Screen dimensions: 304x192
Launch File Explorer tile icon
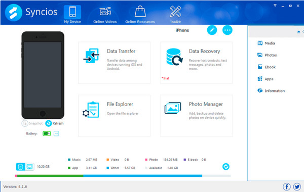point(91,110)
